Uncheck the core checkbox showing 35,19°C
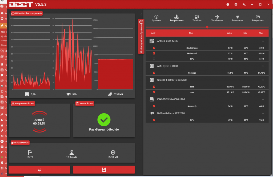Viewport: 273px width, 177px height. pos(154,92)
